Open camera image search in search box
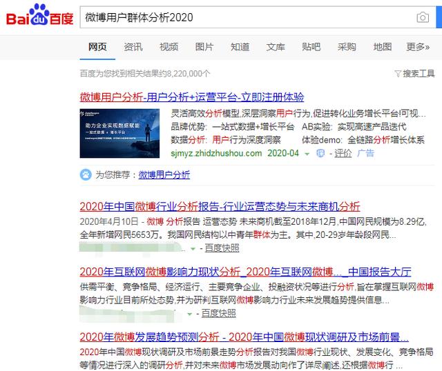The image size is (442, 371). 422,17
